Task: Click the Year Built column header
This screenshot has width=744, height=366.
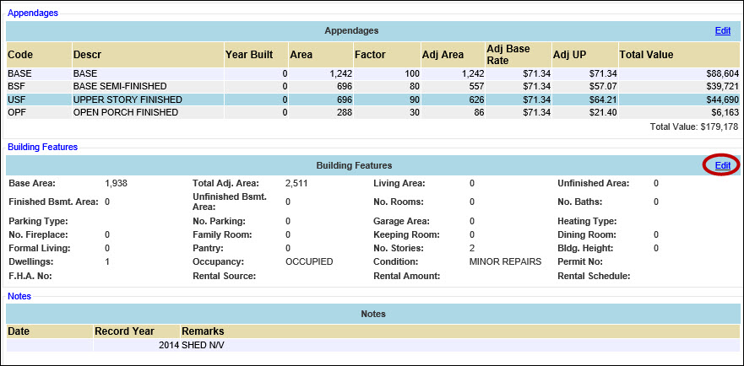Action: click(249, 55)
